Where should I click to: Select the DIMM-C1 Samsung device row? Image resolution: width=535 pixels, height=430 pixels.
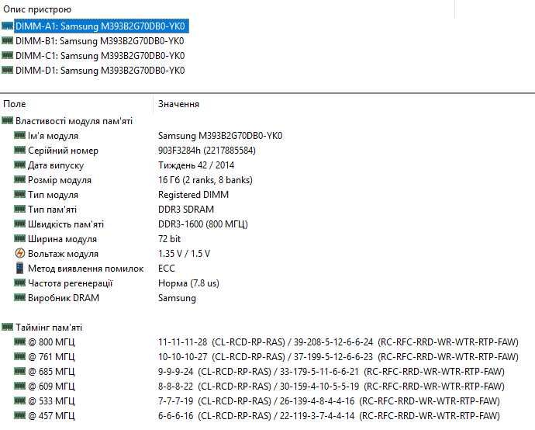click(x=100, y=56)
